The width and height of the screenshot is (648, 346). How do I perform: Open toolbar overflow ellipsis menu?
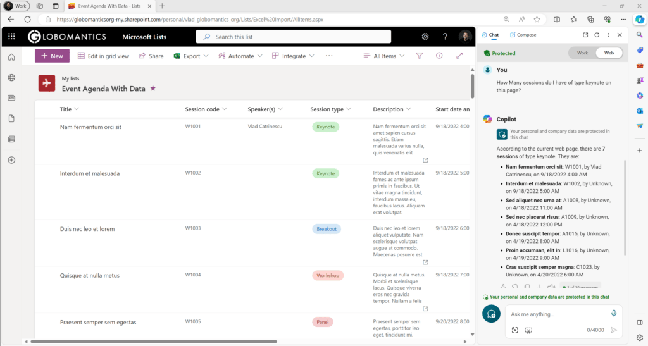329,56
